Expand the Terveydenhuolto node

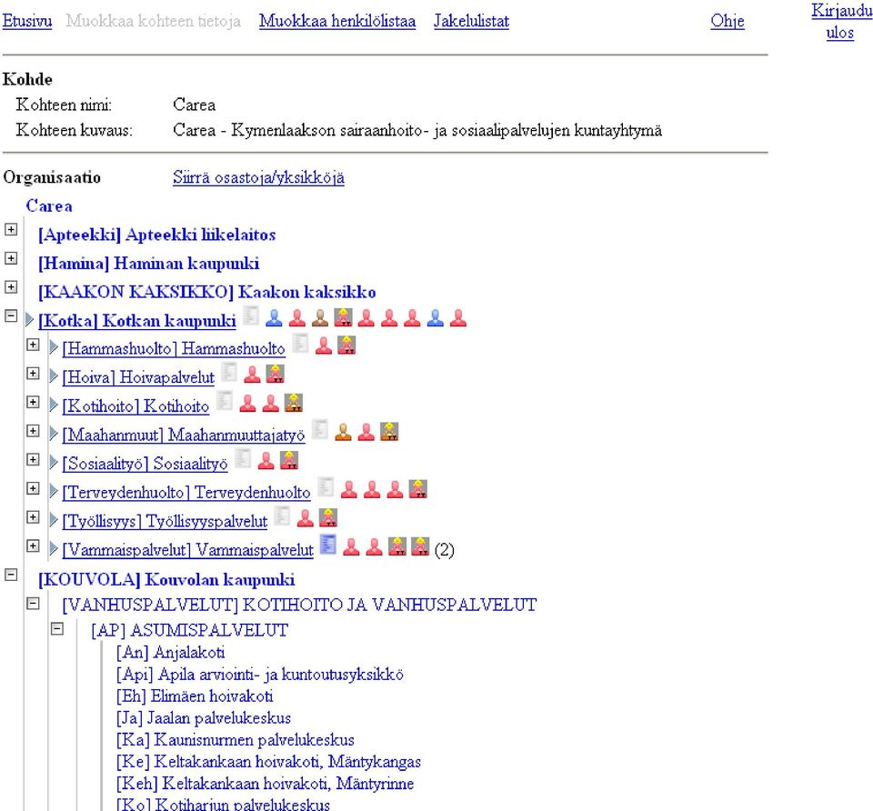[34, 489]
